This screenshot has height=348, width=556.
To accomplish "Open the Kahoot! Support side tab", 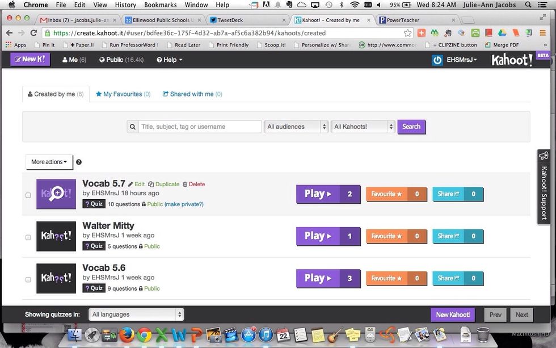I will coord(544,187).
